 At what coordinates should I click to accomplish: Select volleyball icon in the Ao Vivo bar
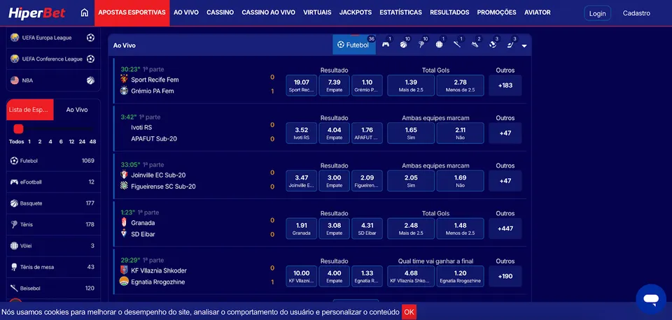[x=440, y=45]
